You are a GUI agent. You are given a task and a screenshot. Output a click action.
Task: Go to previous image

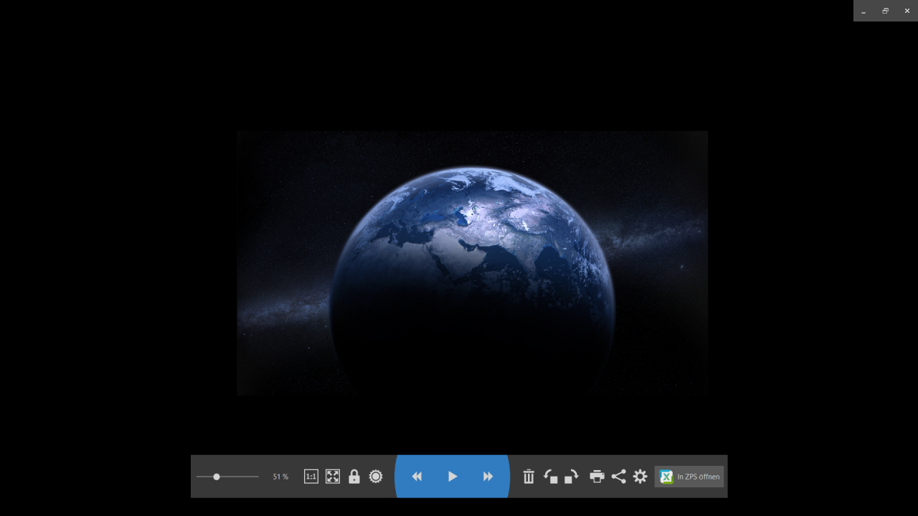point(417,477)
